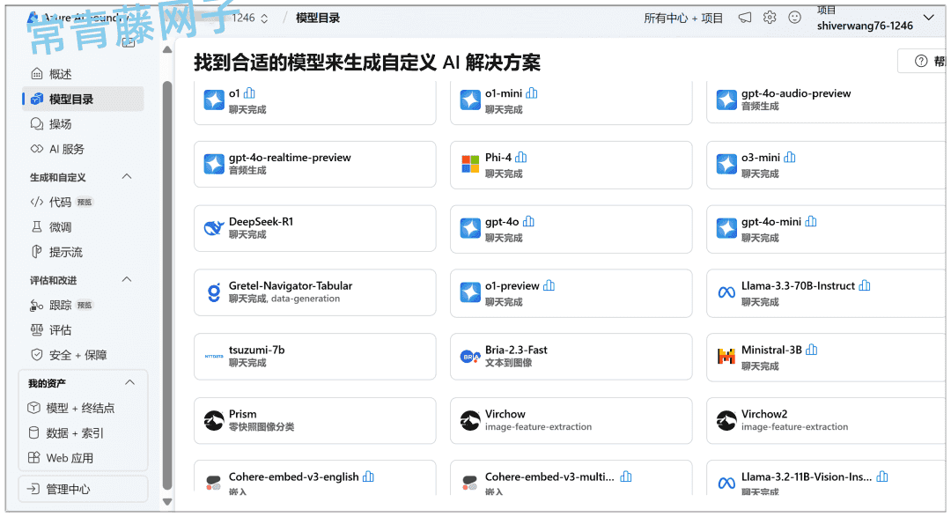Click benchmark icon next to o1-preview
This screenshot has width=951, height=517.
pyautogui.click(x=549, y=285)
